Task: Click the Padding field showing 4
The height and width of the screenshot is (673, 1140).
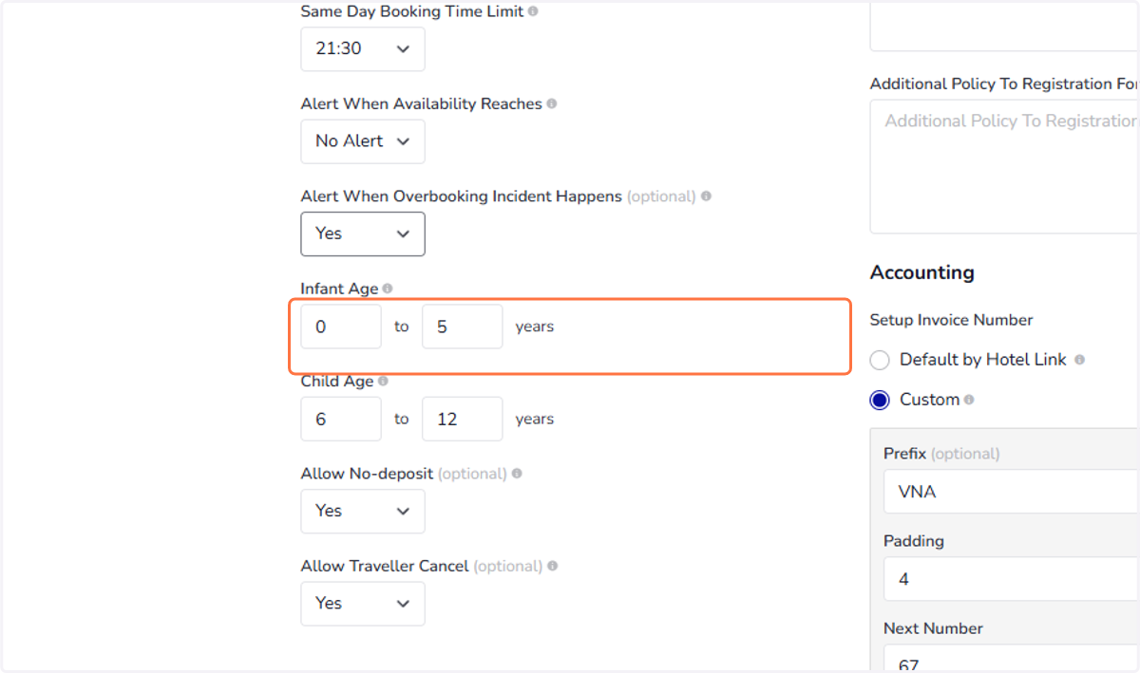Action: click(x=1012, y=579)
